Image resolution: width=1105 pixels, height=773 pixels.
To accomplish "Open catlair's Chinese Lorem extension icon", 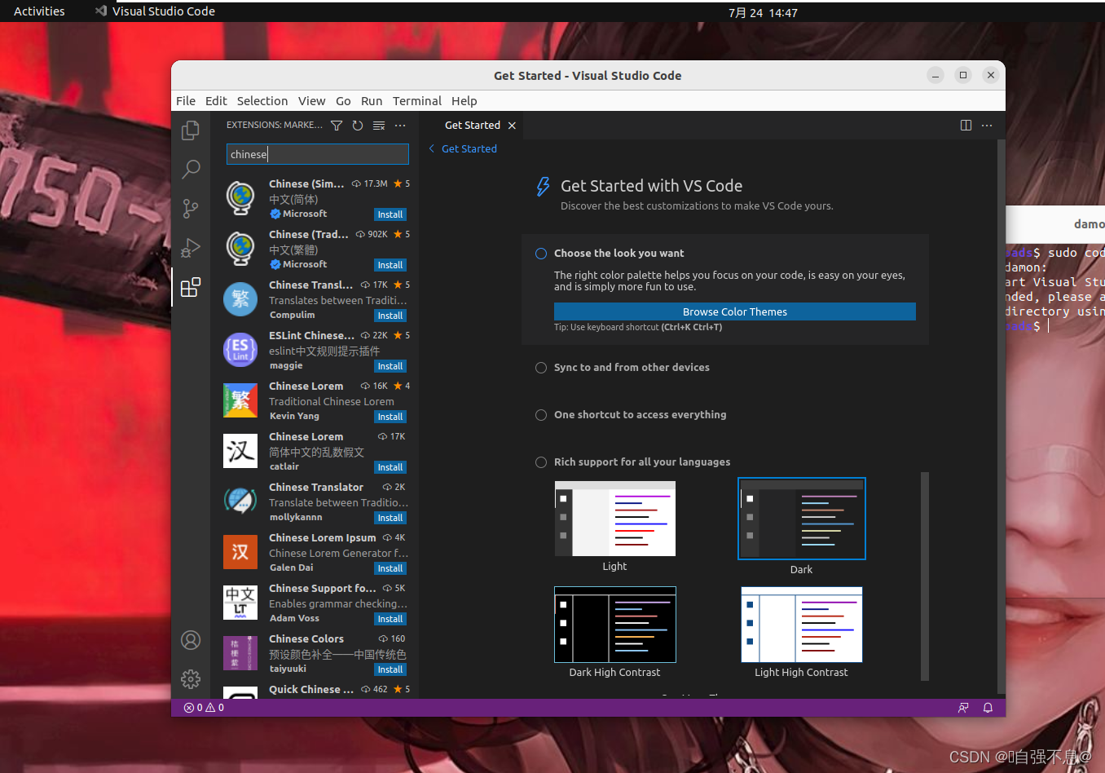I will 240,451.
